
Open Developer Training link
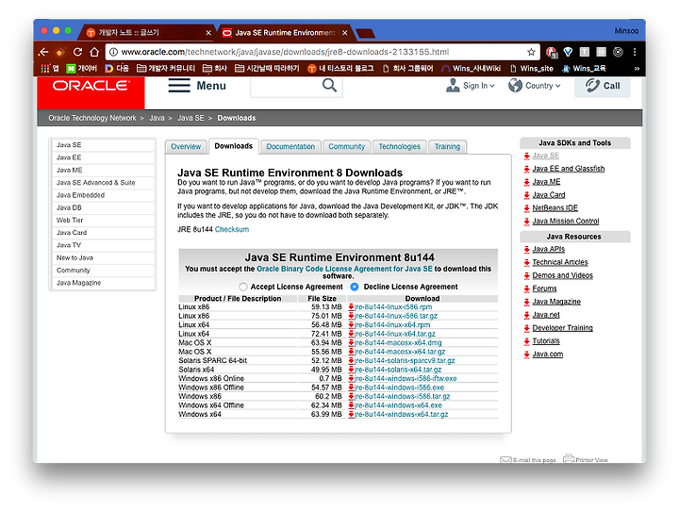(562, 328)
